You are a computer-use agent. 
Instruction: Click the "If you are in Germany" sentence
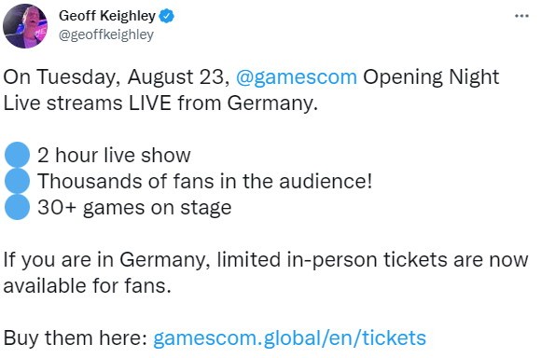point(107,260)
